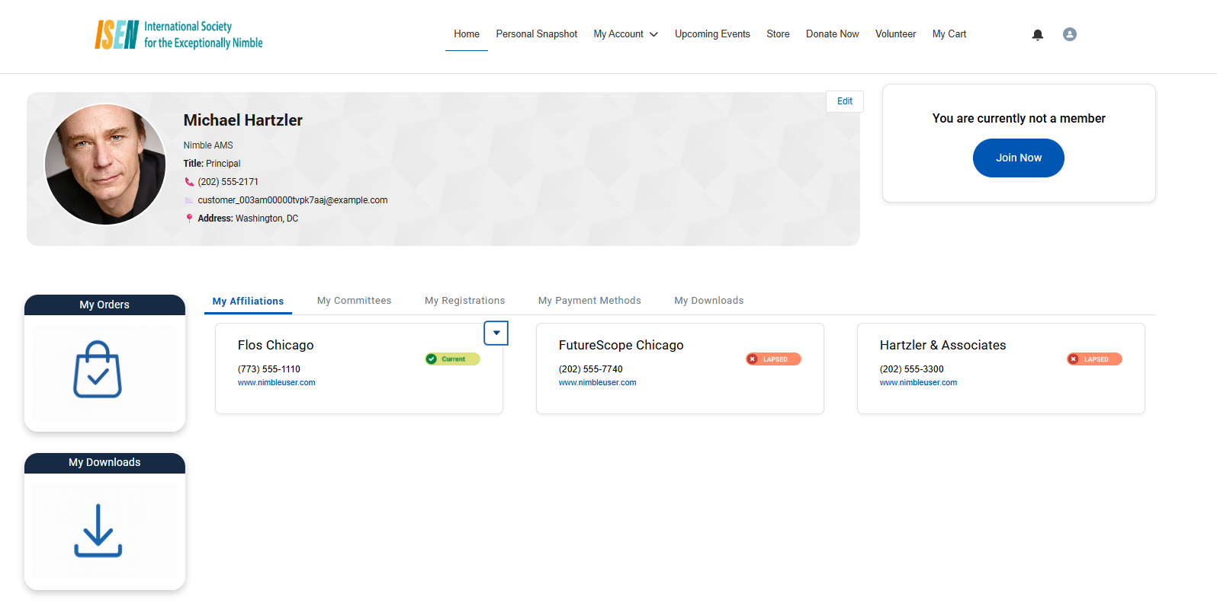Click the download arrow icon under My Downloads
Screen dimensions: 1217x603
(98, 530)
